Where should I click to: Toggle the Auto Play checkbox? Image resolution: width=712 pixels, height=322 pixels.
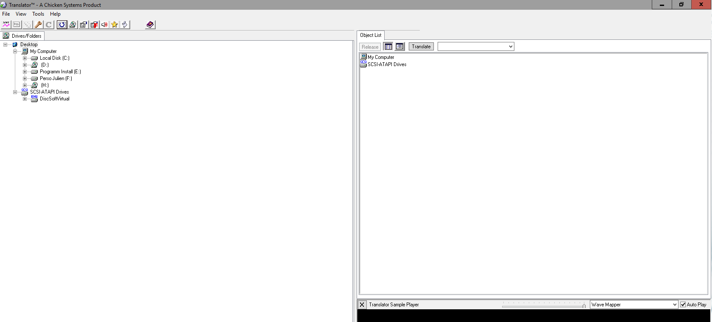[x=683, y=305]
